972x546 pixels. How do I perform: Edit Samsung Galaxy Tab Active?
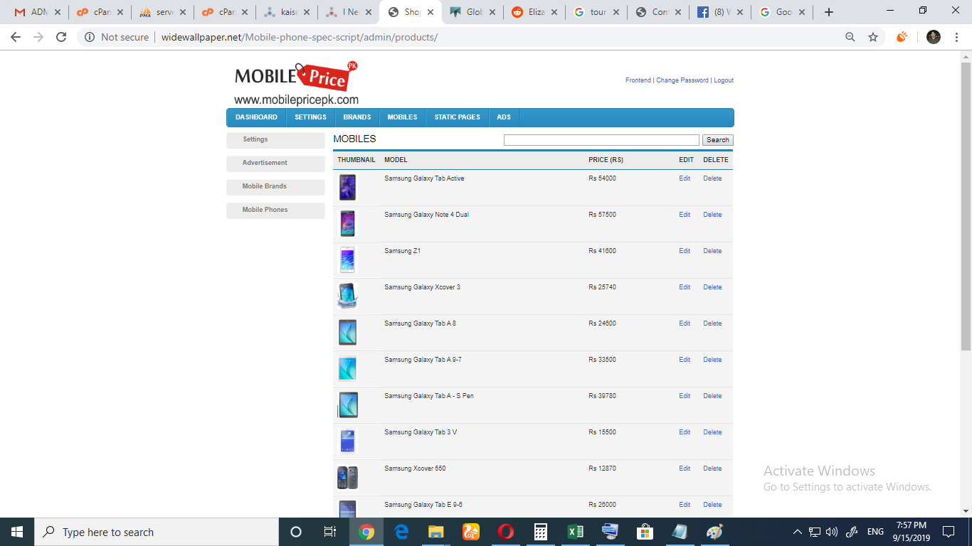coord(685,178)
